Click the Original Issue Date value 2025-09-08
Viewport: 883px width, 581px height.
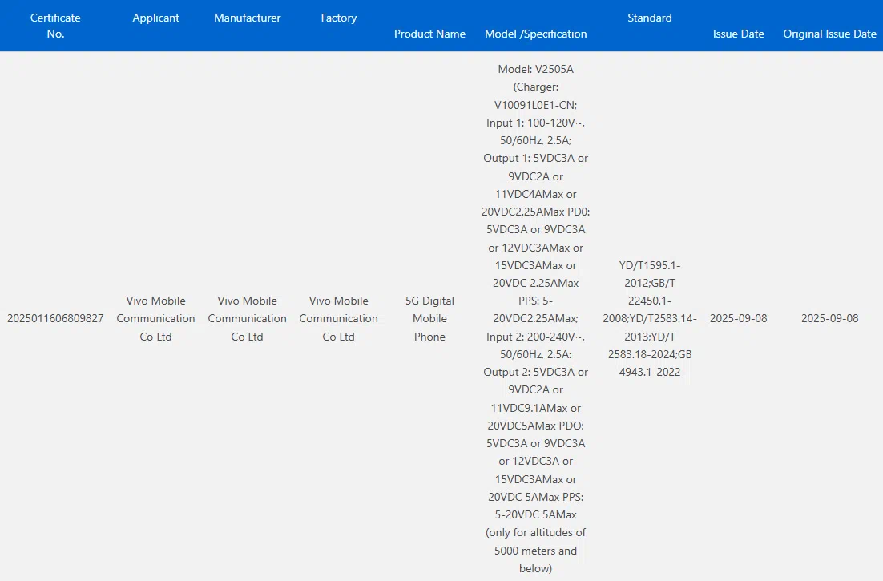tap(829, 318)
